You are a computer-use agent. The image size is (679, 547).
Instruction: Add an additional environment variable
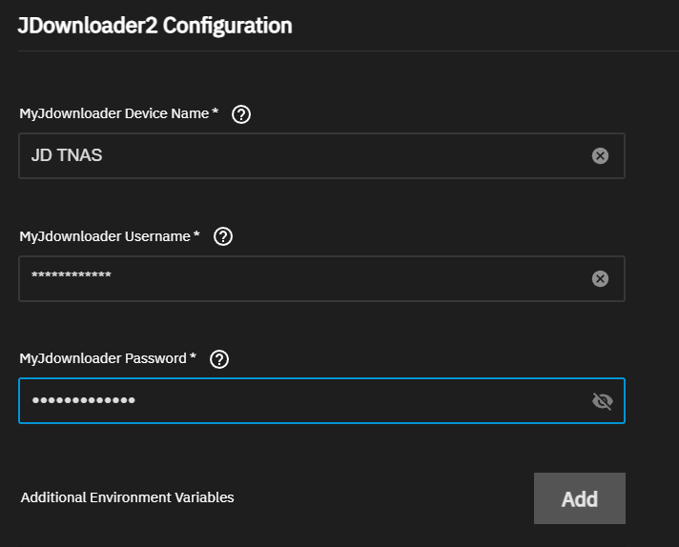click(579, 498)
